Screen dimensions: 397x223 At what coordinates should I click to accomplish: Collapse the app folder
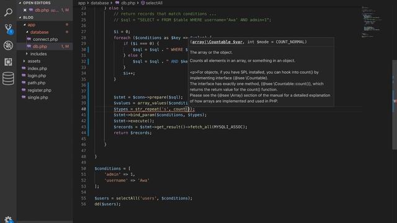[32, 25]
